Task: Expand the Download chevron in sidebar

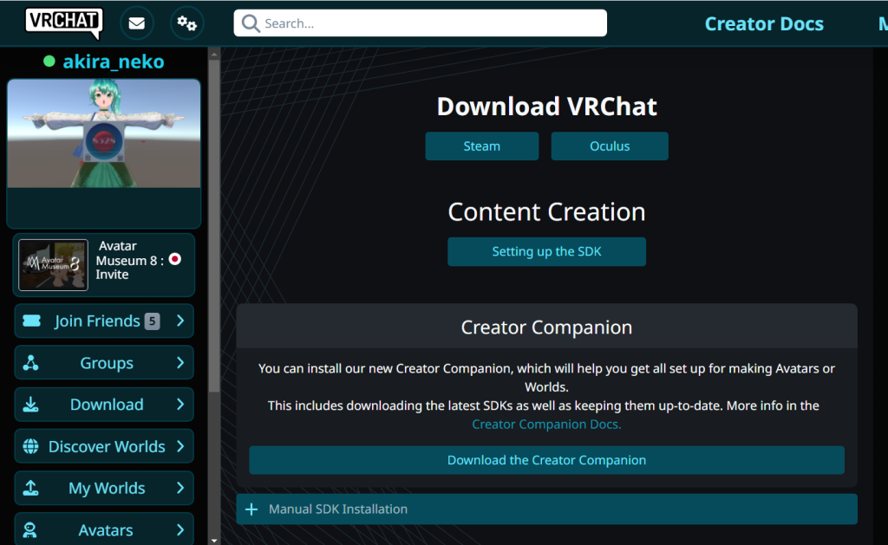Action: click(x=180, y=405)
